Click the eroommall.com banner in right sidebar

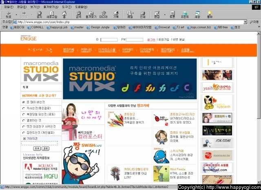(217, 168)
